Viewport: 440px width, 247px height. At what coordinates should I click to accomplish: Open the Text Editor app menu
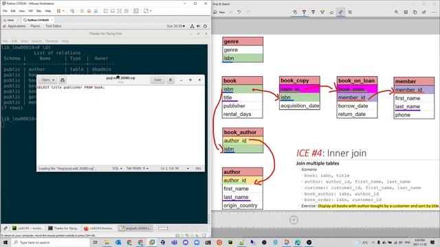click(54, 26)
